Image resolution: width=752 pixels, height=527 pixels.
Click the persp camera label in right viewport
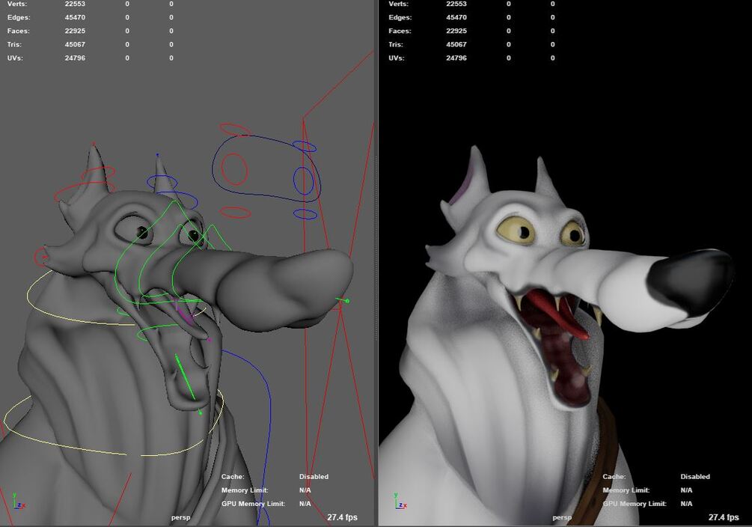click(x=561, y=517)
